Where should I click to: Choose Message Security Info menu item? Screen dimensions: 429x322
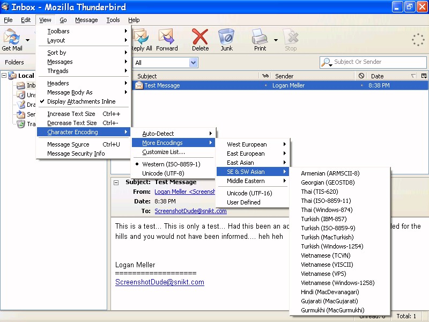84,153
